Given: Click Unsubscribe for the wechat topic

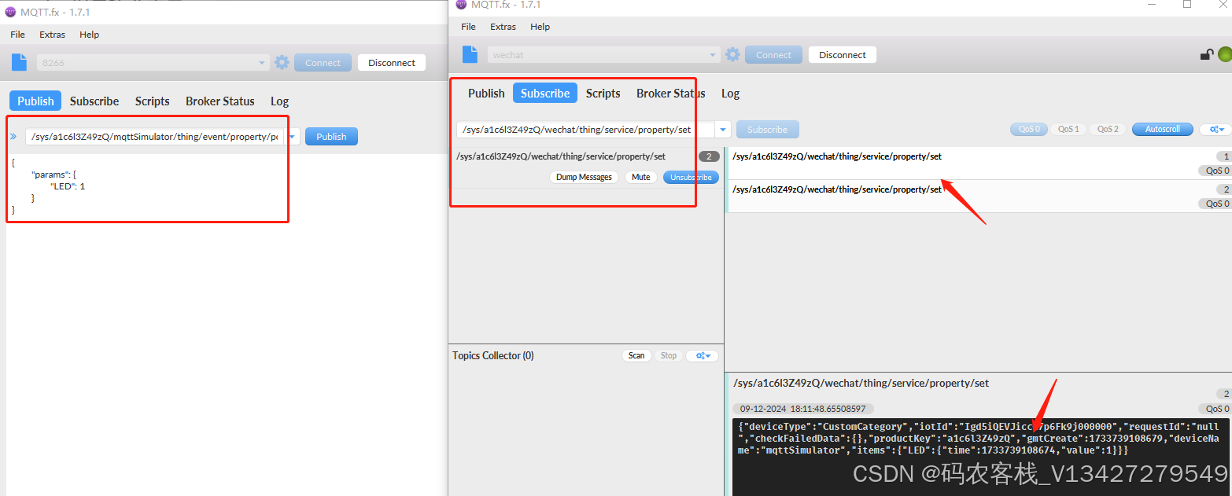Looking at the screenshot, I should pos(691,177).
